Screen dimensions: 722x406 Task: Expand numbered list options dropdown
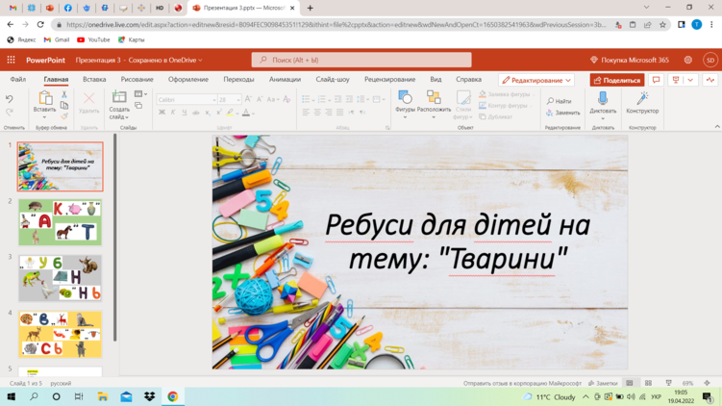329,100
